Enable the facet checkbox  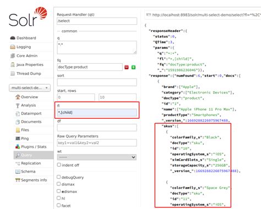point(59,205)
